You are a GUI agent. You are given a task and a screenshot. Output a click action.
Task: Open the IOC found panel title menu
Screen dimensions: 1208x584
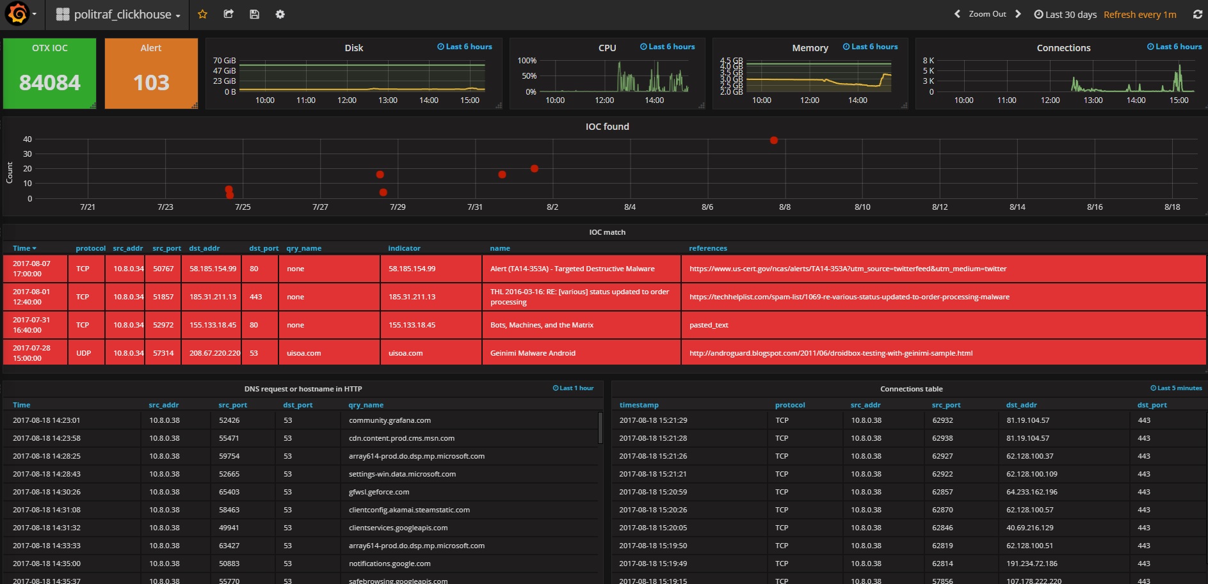[x=607, y=127]
